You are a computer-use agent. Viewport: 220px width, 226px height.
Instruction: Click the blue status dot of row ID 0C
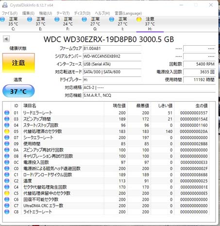[x=7, y=162]
